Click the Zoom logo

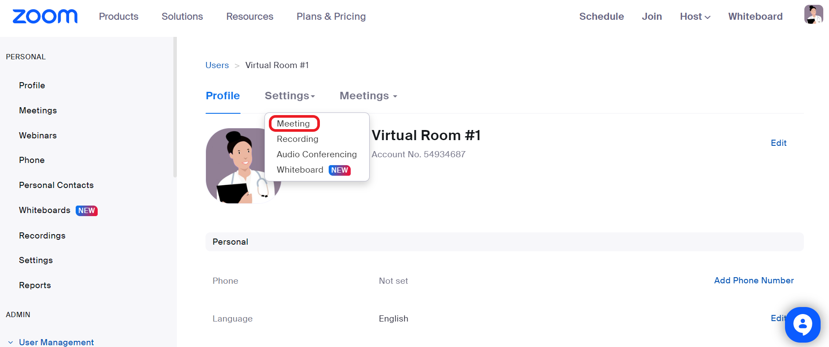click(x=45, y=16)
